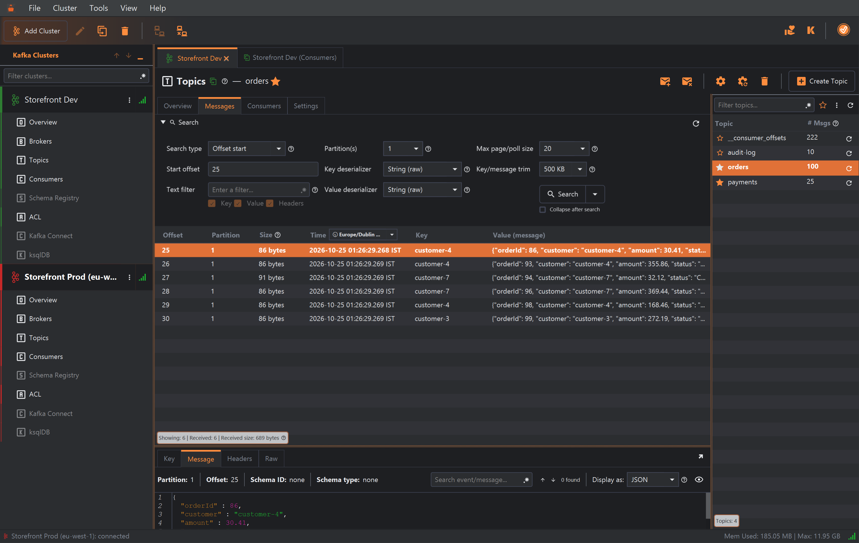
Task: Toggle the message preview eye icon
Action: pos(699,479)
